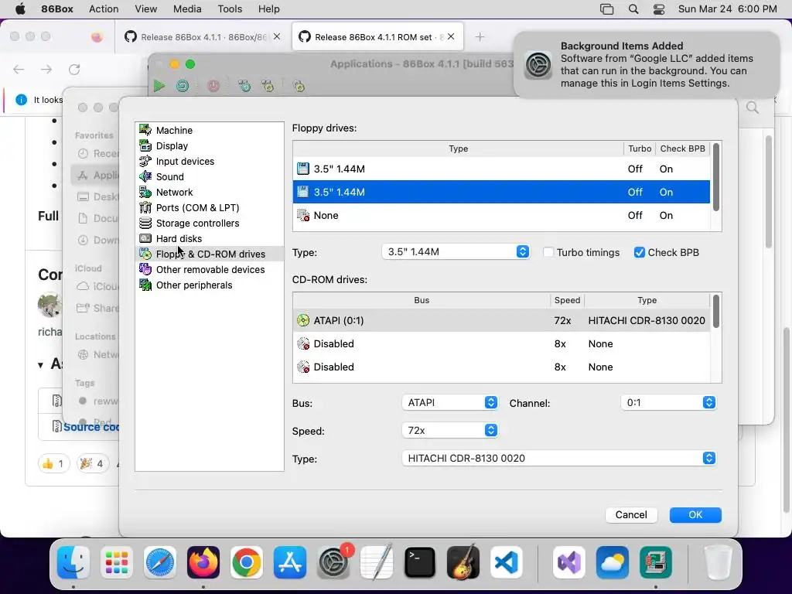Click the date and time in menu bar
792x594 pixels.
pyautogui.click(x=727, y=9)
